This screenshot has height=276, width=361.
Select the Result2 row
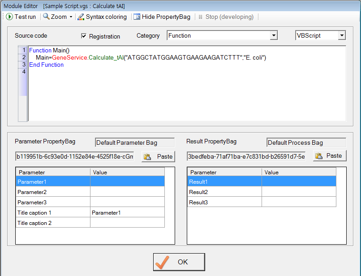click(224, 192)
